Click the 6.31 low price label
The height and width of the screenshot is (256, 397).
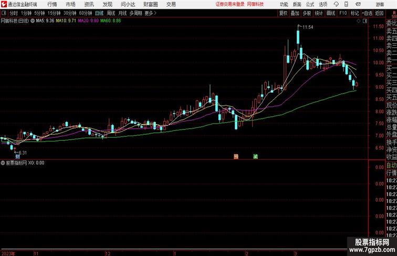[x=23, y=153]
